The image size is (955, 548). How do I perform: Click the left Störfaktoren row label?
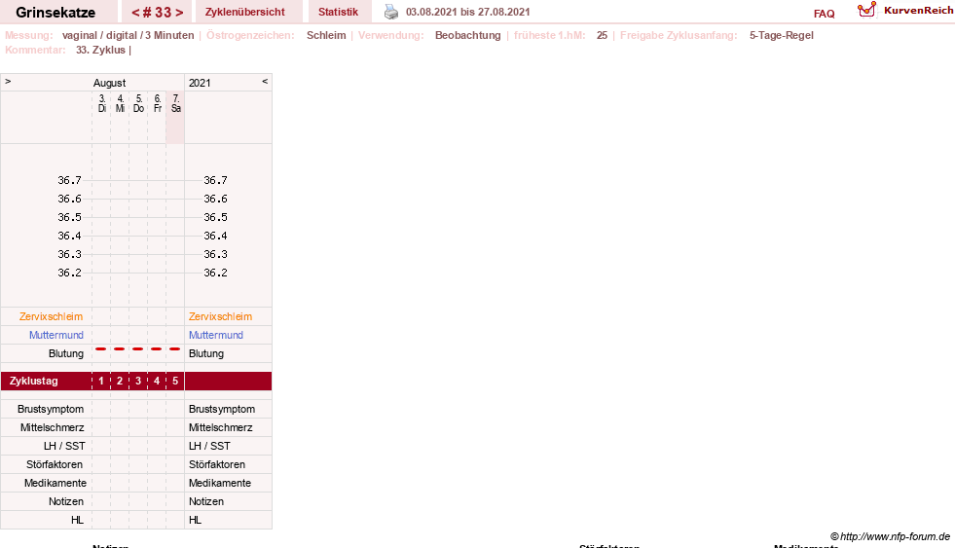55,464
